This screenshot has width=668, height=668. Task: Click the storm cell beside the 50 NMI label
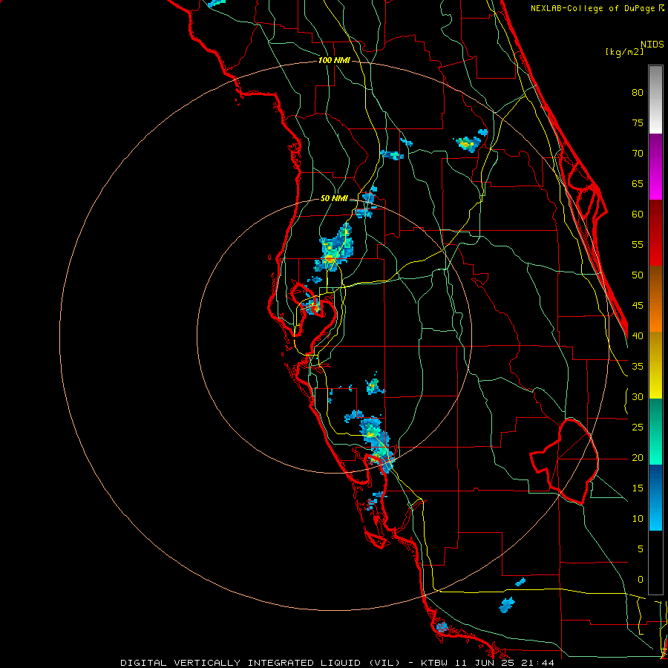pos(368,197)
